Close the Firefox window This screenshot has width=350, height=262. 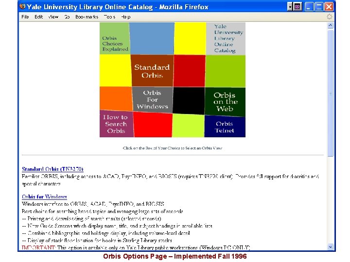[x=329, y=7]
